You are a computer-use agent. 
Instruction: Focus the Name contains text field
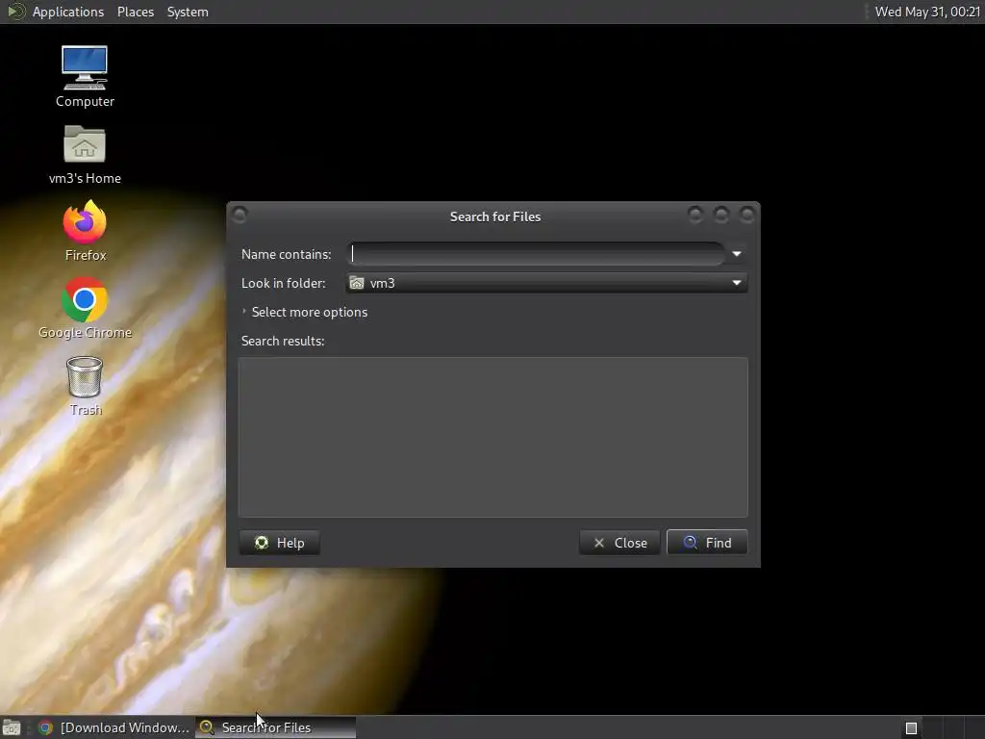[x=537, y=254]
